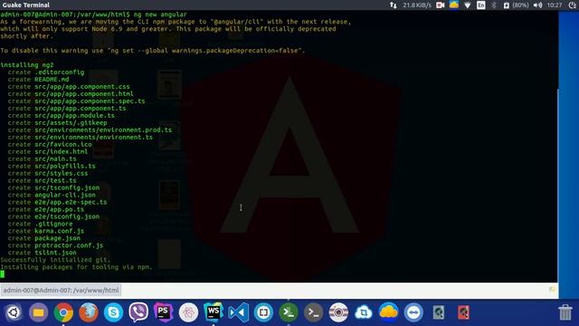579x326 pixels.
Task: Open the green document dock icon
Action: click(438, 312)
